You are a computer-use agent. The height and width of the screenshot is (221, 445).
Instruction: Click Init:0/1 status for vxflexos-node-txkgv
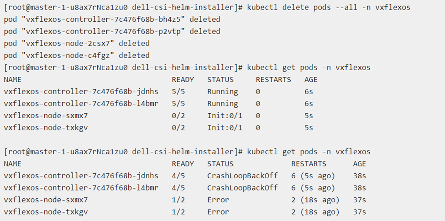click(225, 128)
